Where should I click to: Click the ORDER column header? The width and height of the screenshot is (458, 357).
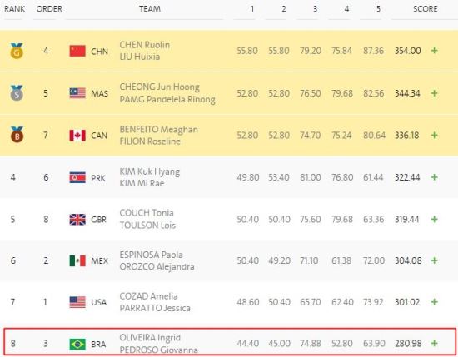[x=49, y=9]
